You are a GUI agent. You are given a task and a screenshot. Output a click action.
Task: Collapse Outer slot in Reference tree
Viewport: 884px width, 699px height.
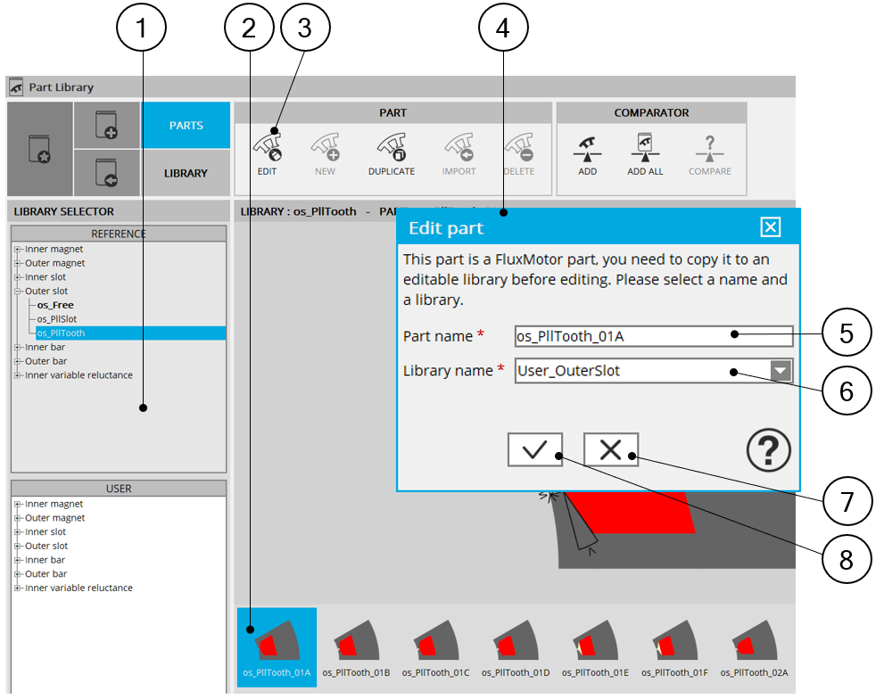coord(18,292)
